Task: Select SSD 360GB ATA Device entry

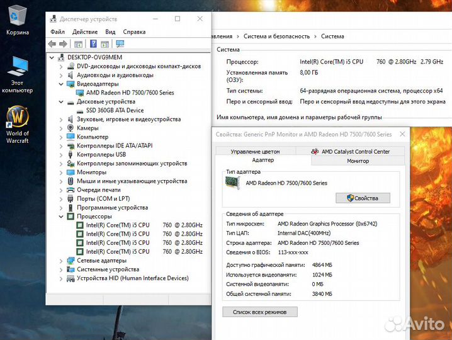Action: pyautogui.click(x=115, y=110)
